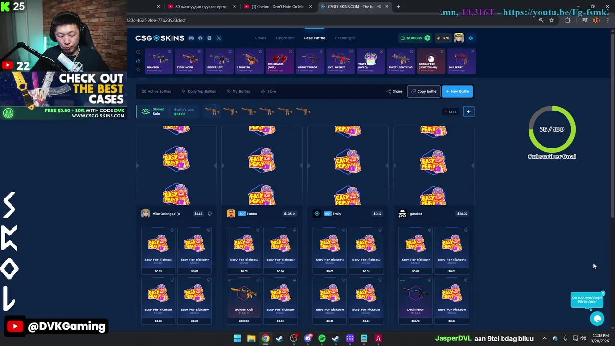
Task: Open Discord from taskbar
Action: pyautogui.click(x=308, y=339)
